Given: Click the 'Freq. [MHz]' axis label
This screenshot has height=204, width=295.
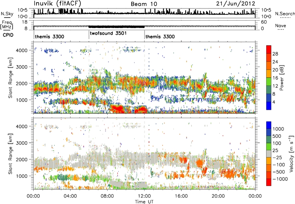Looking at the screenshot, I should (x=7, y=25).
